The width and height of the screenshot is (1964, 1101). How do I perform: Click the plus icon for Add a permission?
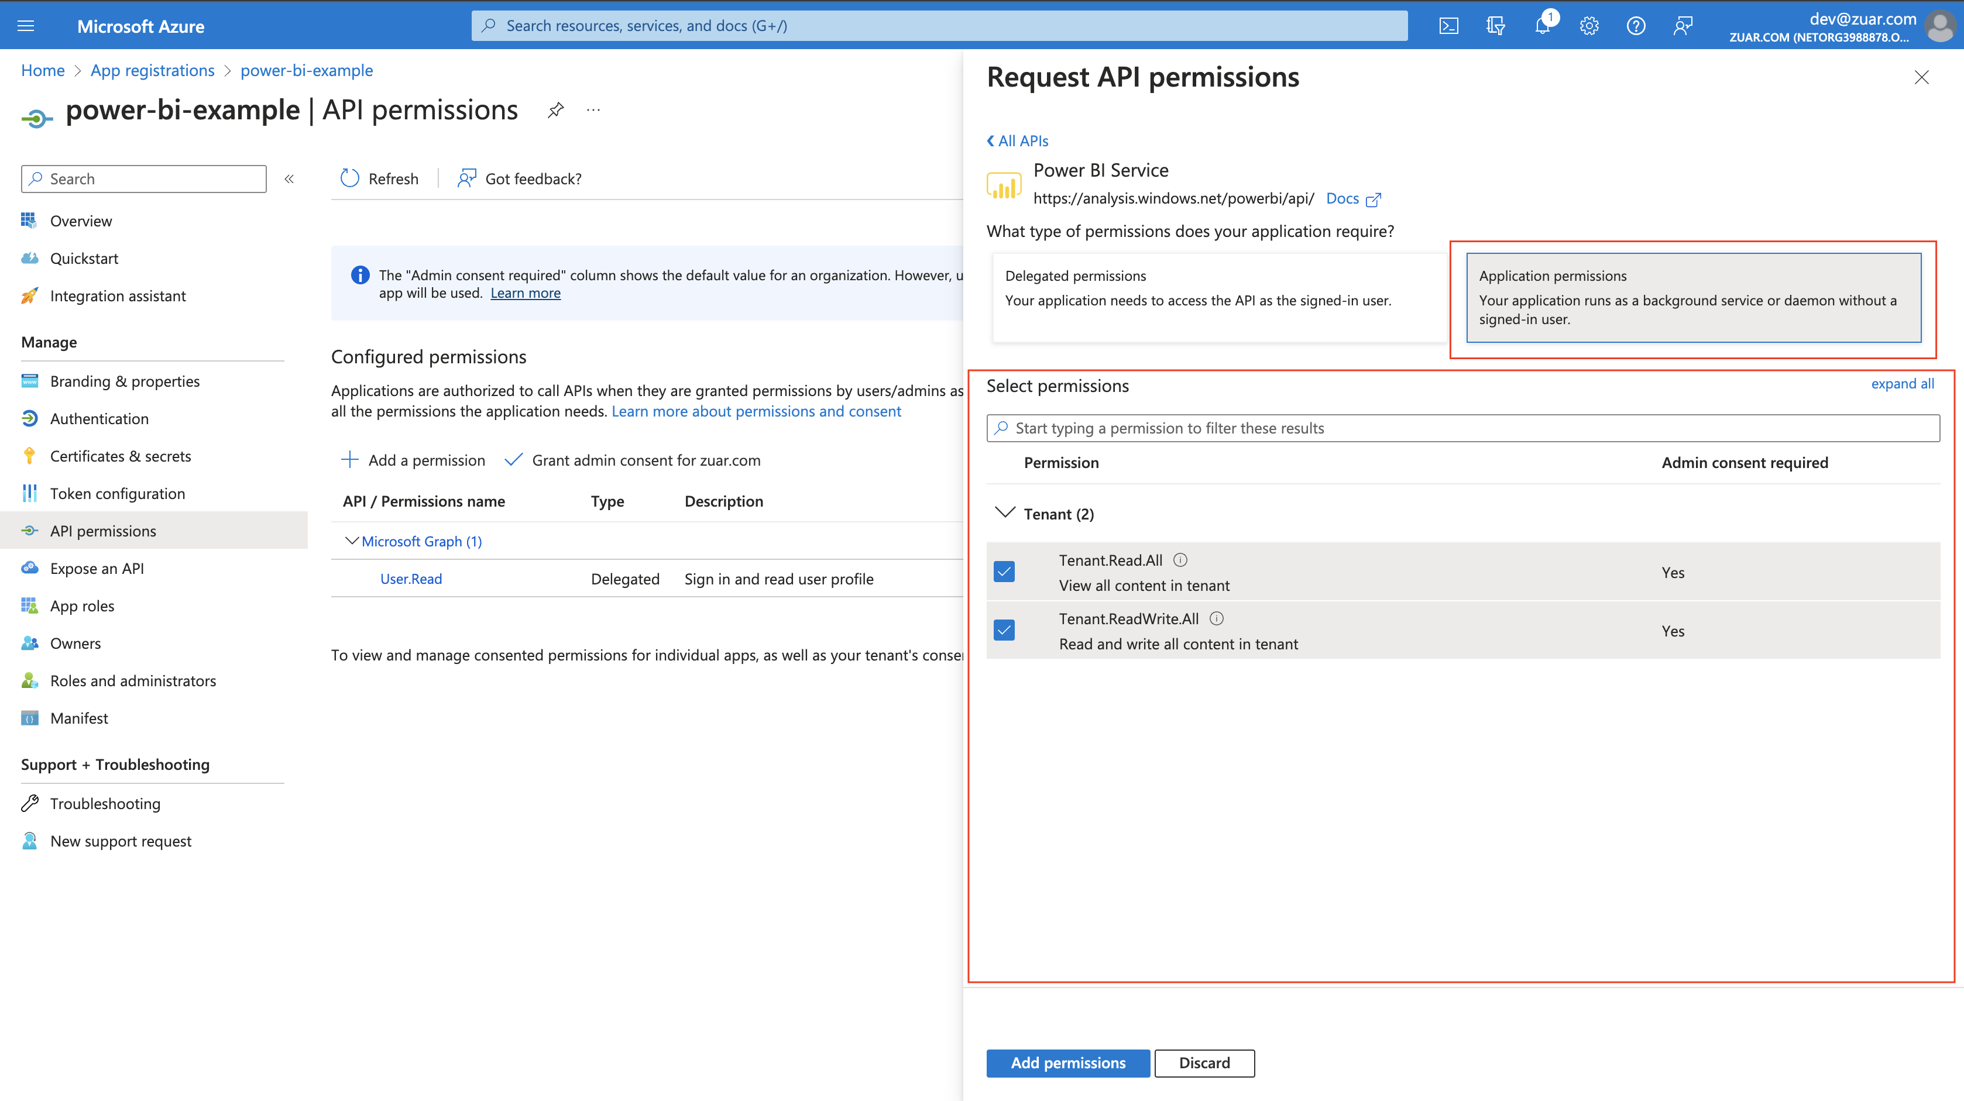[349, 459]
